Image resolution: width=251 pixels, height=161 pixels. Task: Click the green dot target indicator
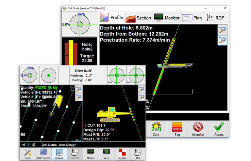coord(49,75)
